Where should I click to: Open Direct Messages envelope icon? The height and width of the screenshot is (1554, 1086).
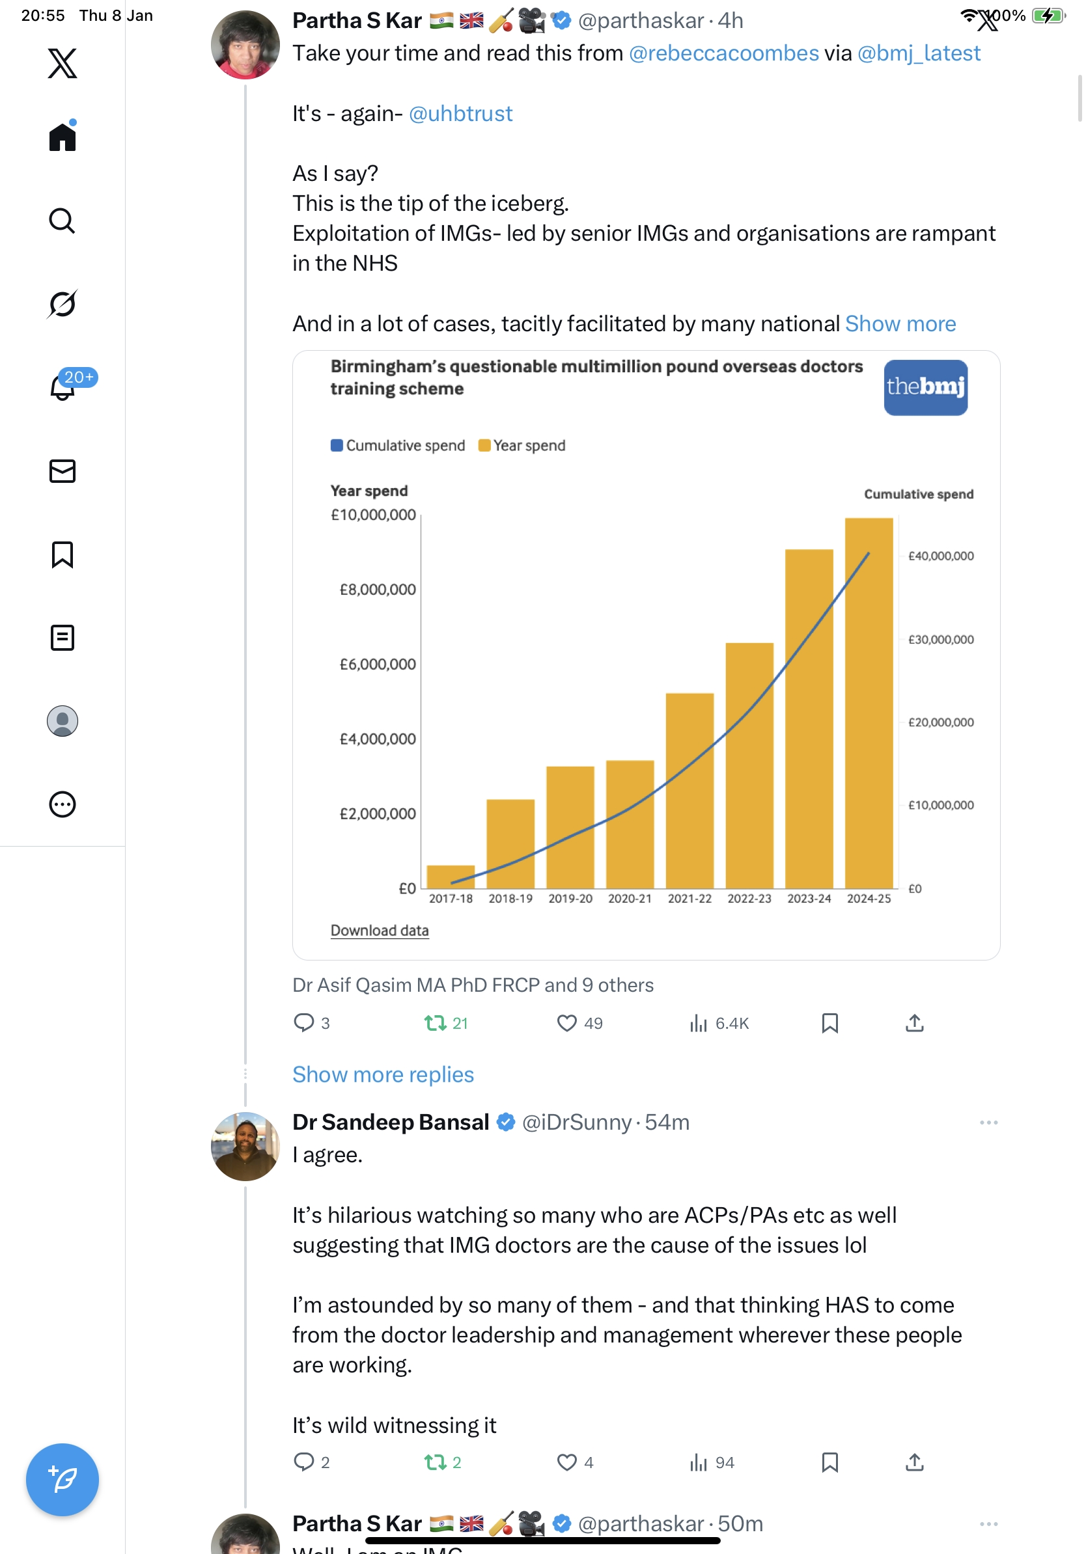click(x=63, y=471)
